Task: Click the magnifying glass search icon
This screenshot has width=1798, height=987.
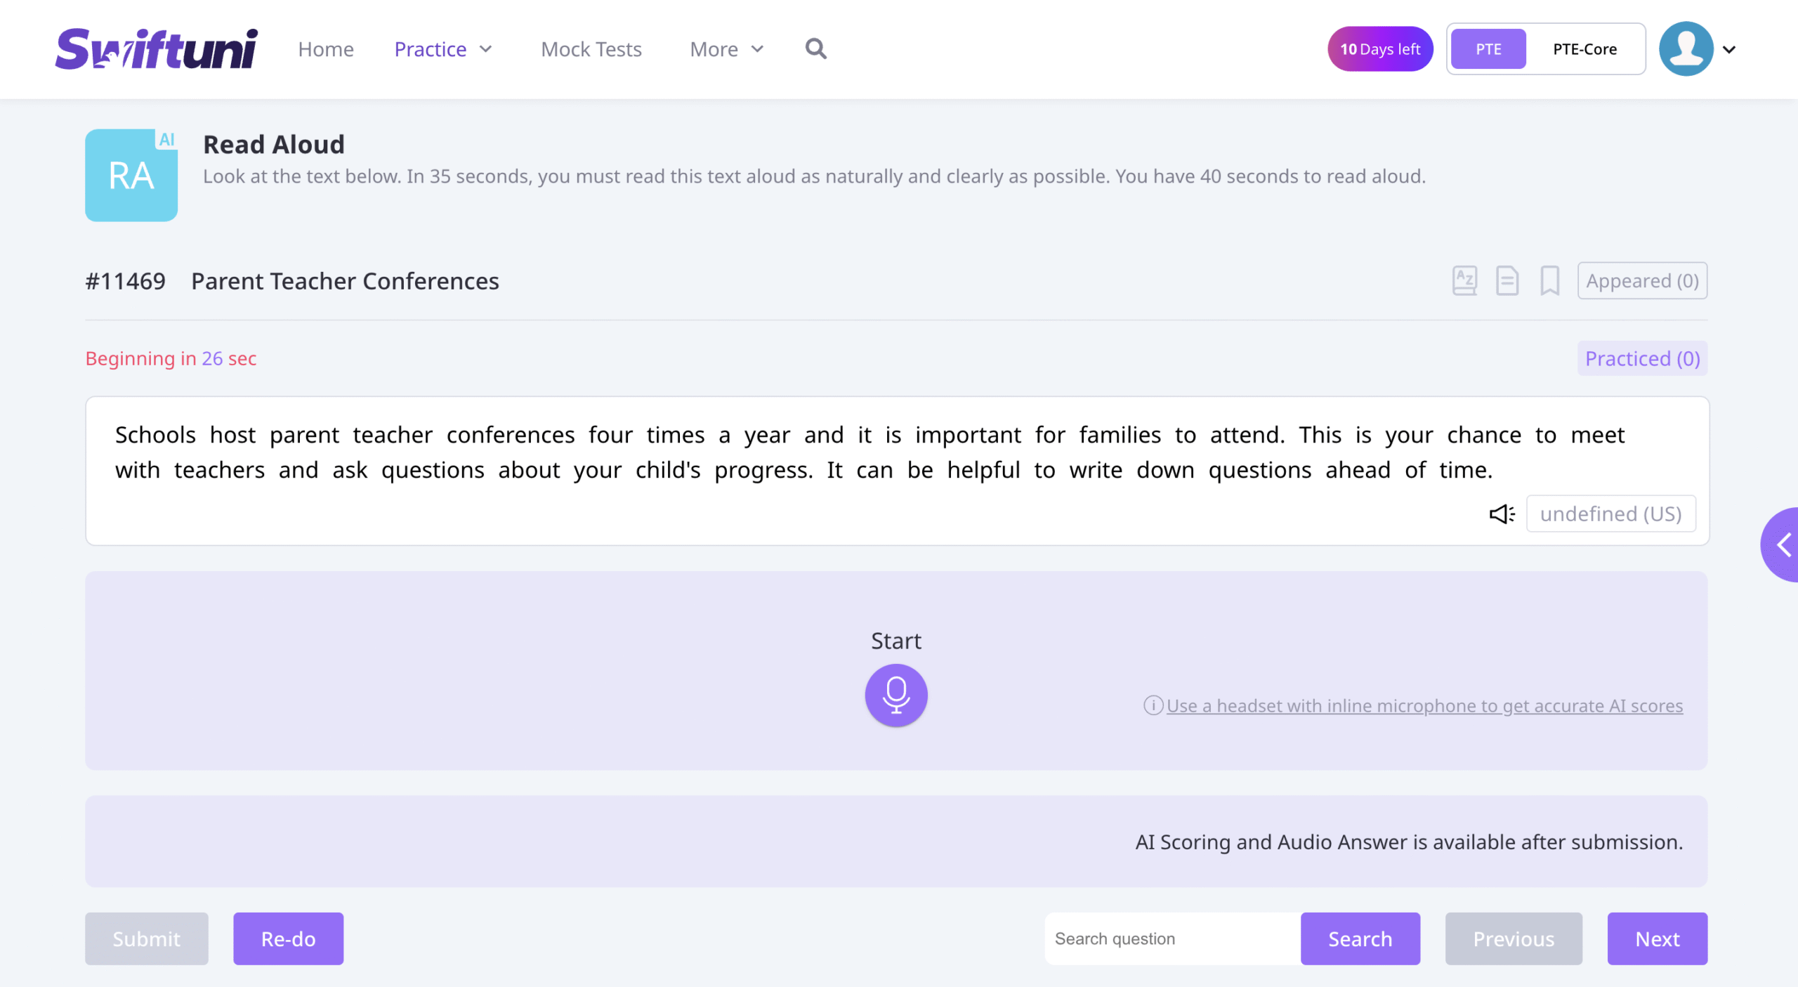Action: point(815,49)
